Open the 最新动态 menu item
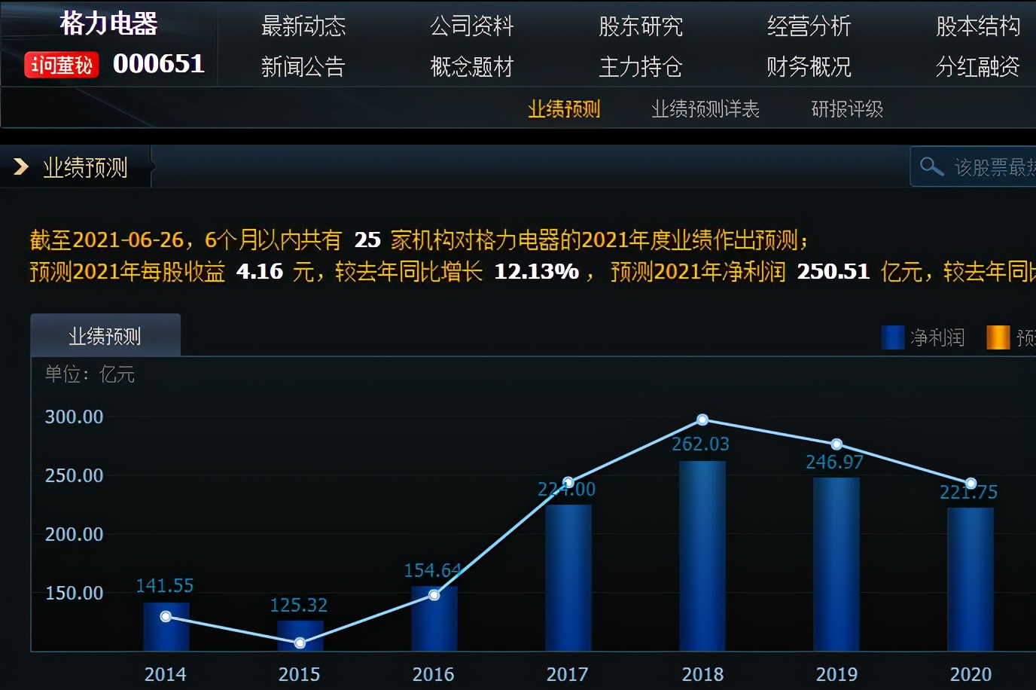This screenshot has width=1036, height=690. coord(303,26)
